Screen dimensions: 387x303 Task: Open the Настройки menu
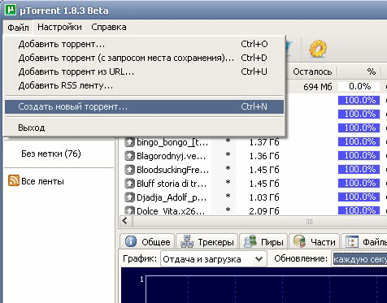pyautogui.click(x=59, y=27)
